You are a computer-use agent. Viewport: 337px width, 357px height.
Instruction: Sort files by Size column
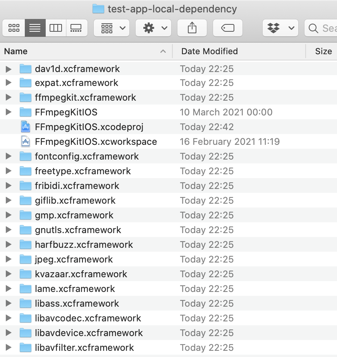[x=323, y=51]
